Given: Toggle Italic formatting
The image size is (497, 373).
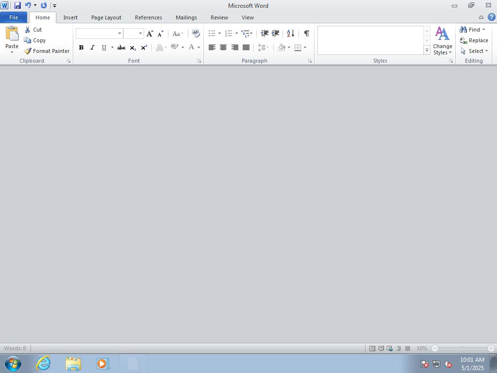Looking at the screenshot, I should tap(92, 48).
